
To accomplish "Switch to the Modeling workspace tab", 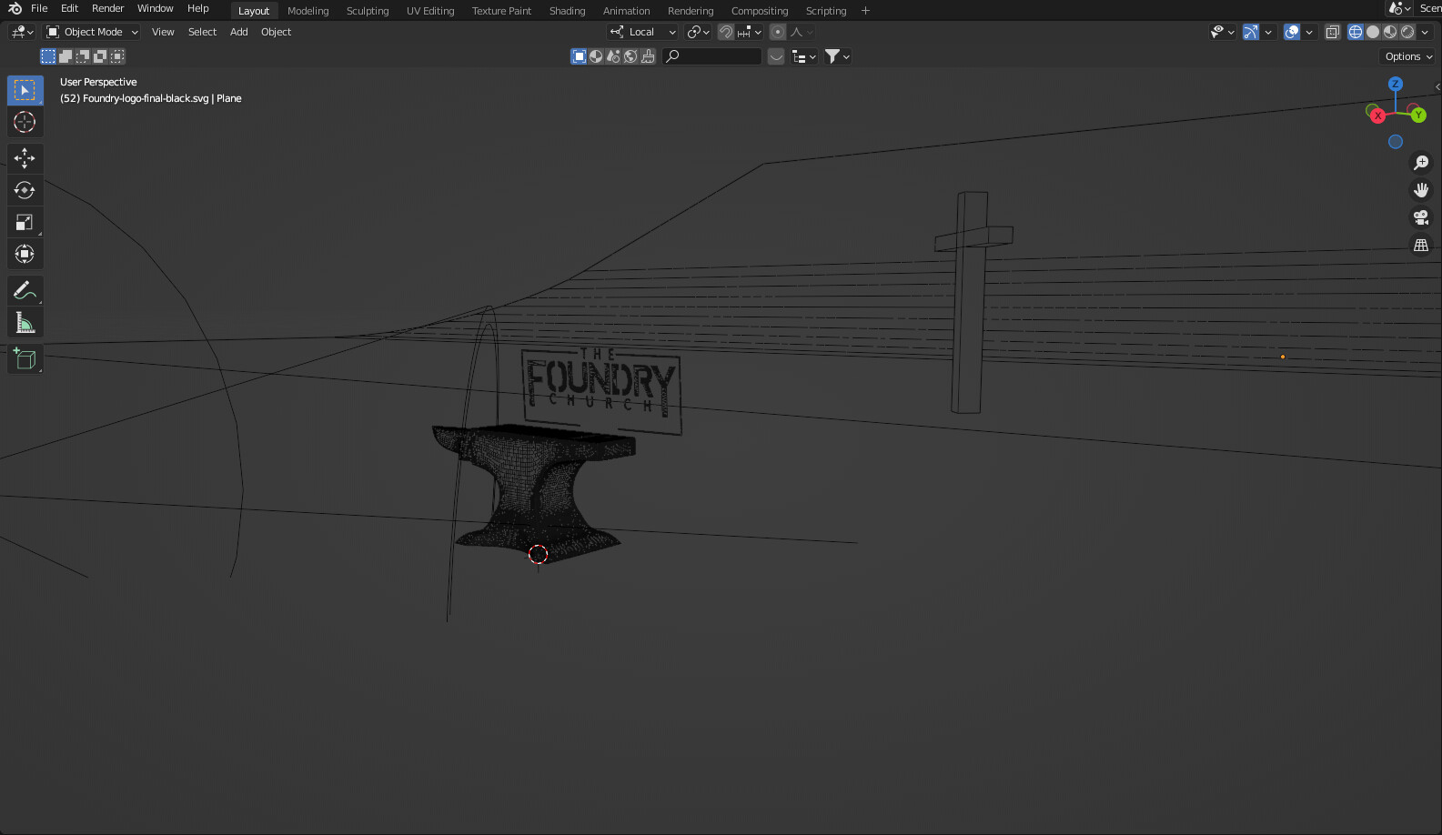I will [x=308, y=11].
